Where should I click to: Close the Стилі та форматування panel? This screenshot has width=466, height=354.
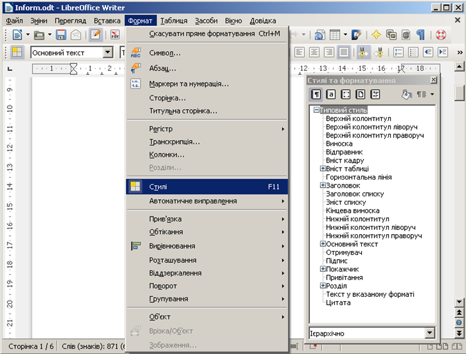[x=433, y=80]
